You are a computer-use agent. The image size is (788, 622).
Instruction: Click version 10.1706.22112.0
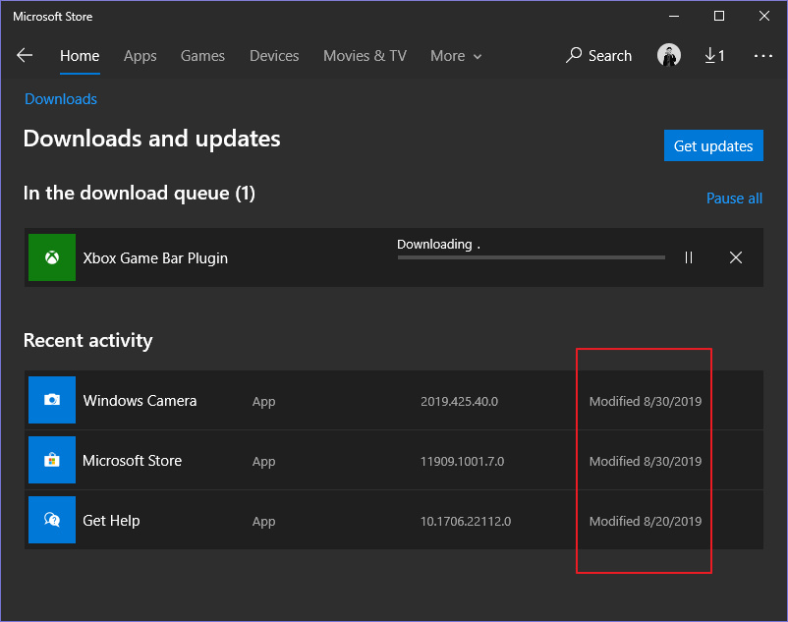pyautogui.click(x=466, y=521)
